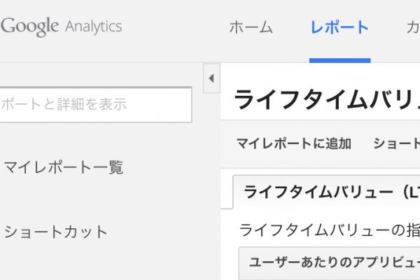Open ショートカット in the sidebar
This screenshot has width=420, height=280.
click(56, 232)
